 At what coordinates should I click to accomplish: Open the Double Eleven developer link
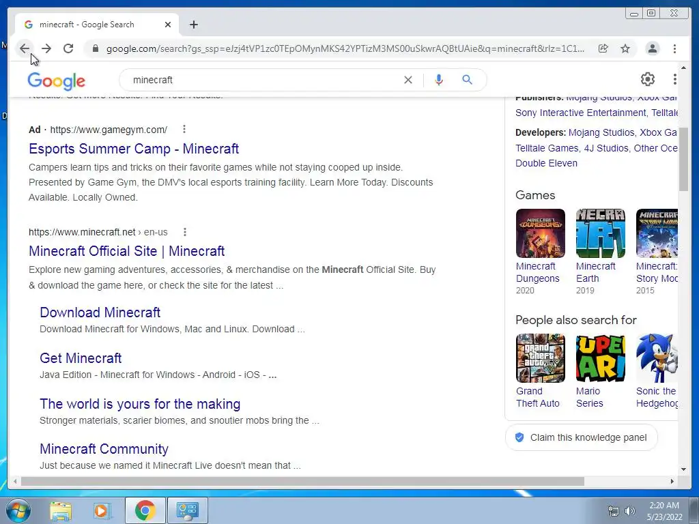click(546, 163)
